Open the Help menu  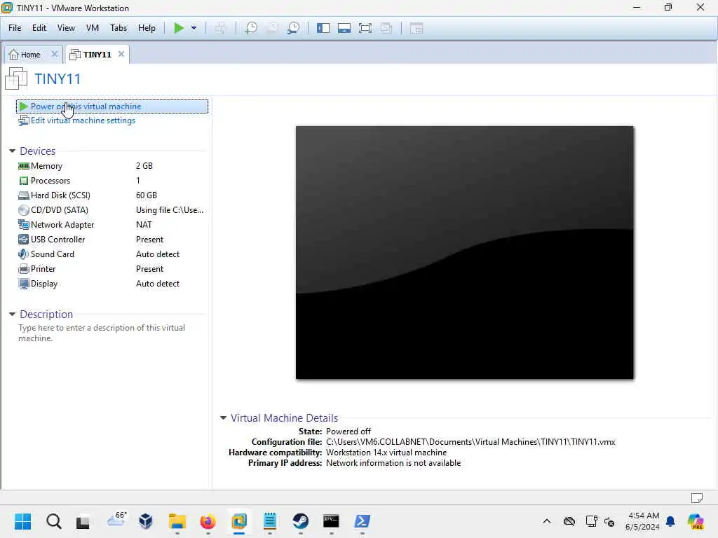click(147, 28)
